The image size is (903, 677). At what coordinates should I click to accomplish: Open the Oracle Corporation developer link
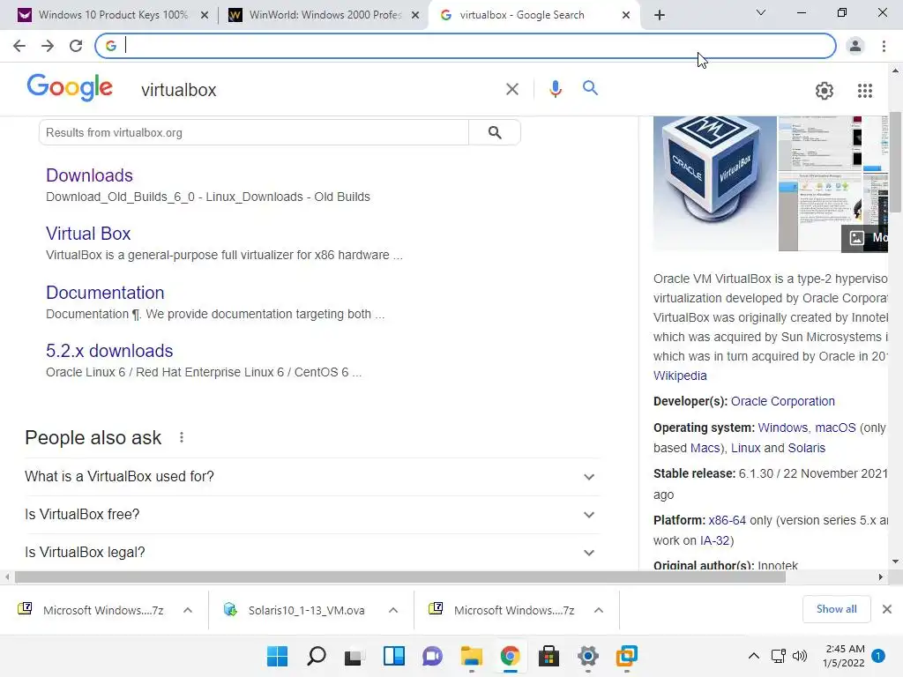click(783, 401)
